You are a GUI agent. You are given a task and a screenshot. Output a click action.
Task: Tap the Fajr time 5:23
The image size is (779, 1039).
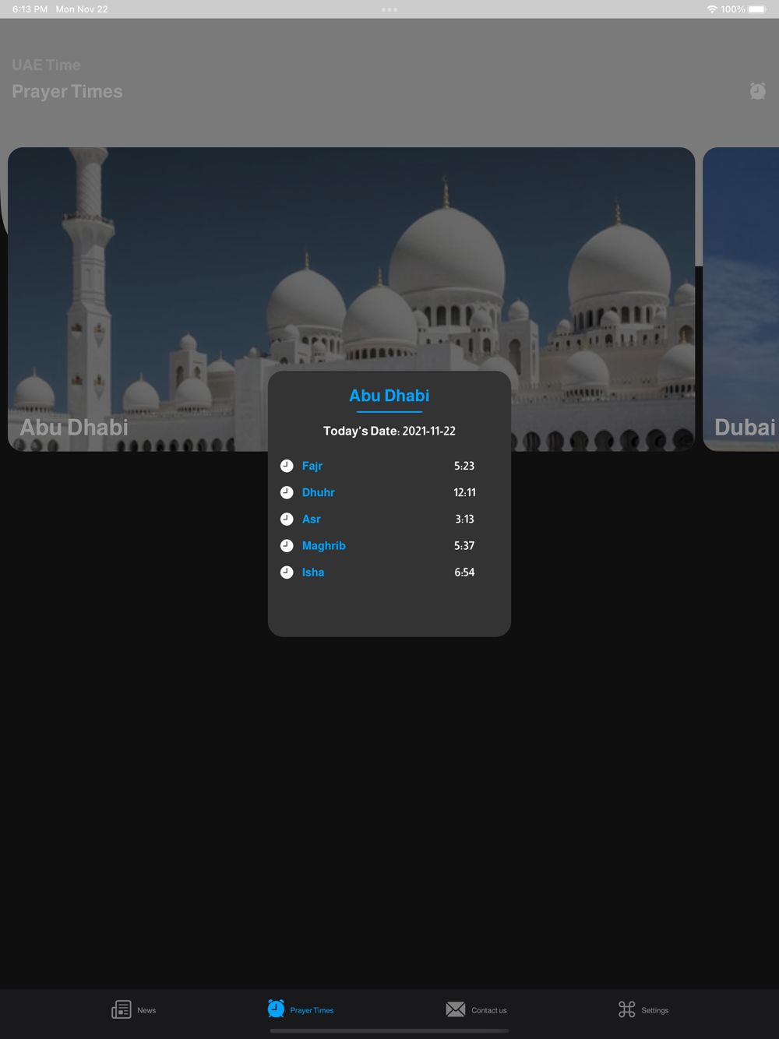pos(464,466)
